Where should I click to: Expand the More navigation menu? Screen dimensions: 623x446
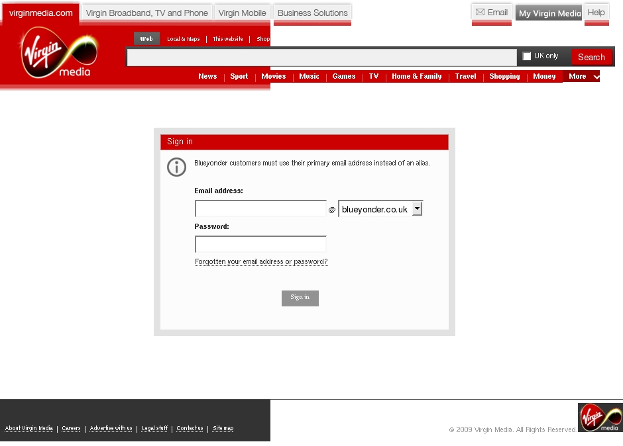pyautogui.click(x=581, y=76)
